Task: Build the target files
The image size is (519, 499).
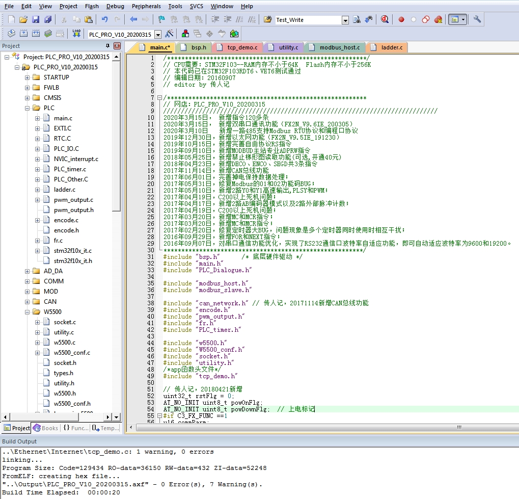Action: pos(23,34)
